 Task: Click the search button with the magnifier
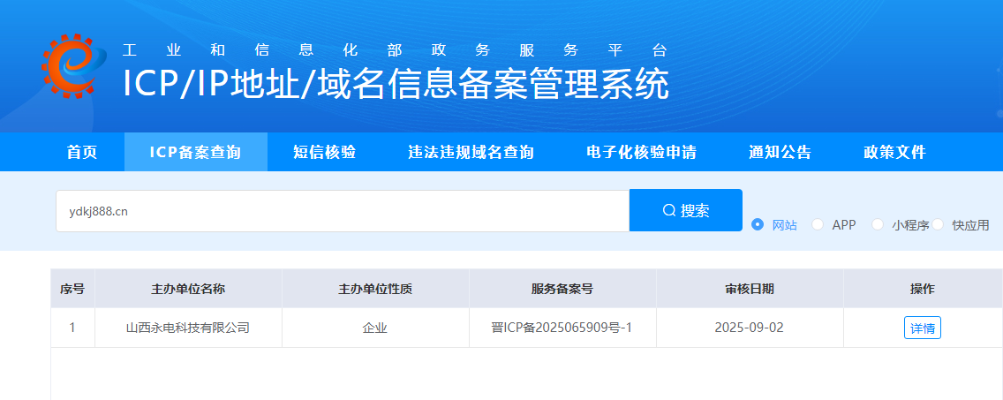coord(686,210)
